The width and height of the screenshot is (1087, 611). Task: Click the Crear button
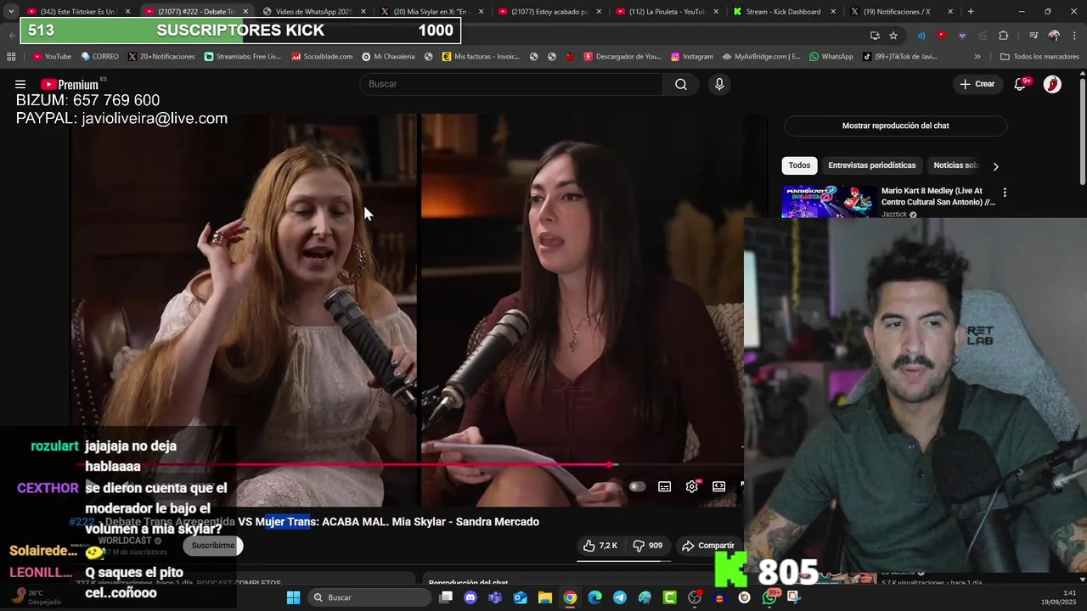(x=977, y=84)
